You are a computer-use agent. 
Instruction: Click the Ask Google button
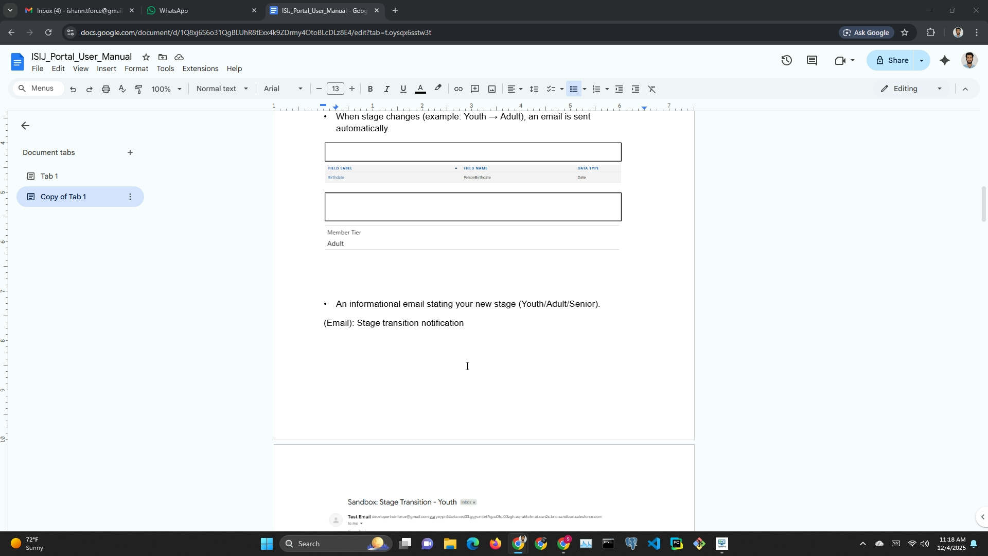(866, 32)
